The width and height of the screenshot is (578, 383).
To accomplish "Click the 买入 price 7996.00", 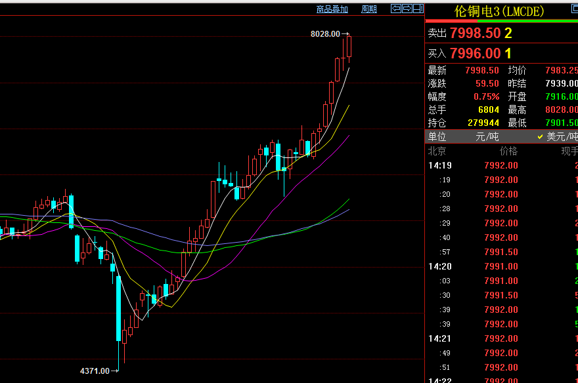I will (476, 54).
